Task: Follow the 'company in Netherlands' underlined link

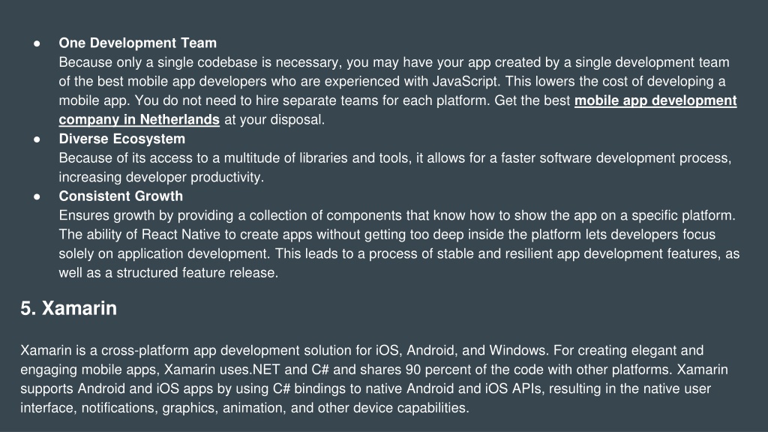Action: click(139, 119)
